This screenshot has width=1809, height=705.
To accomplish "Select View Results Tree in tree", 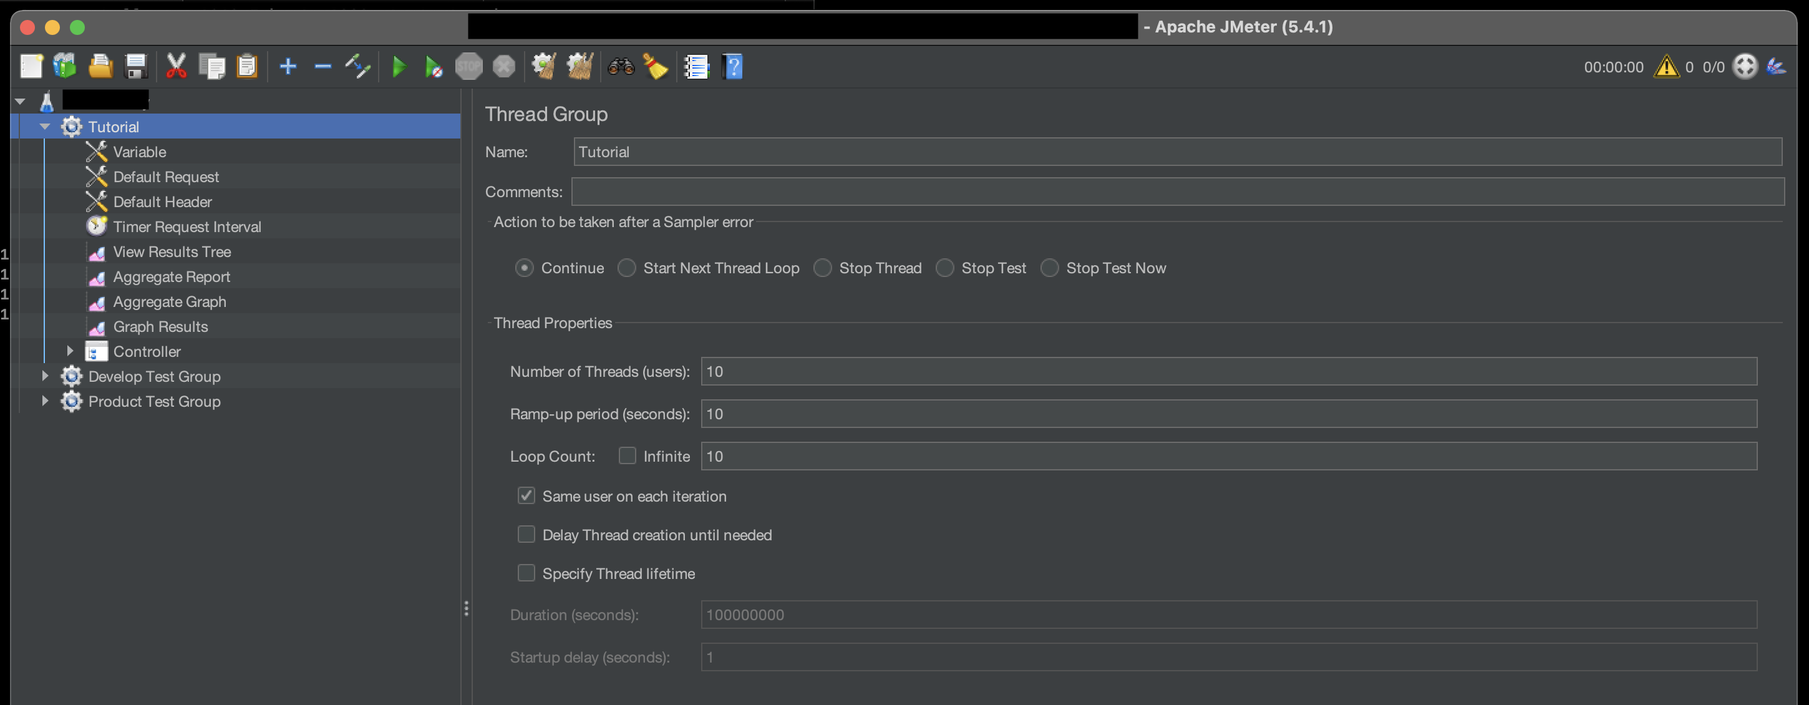I will click(x=172, y=251).
